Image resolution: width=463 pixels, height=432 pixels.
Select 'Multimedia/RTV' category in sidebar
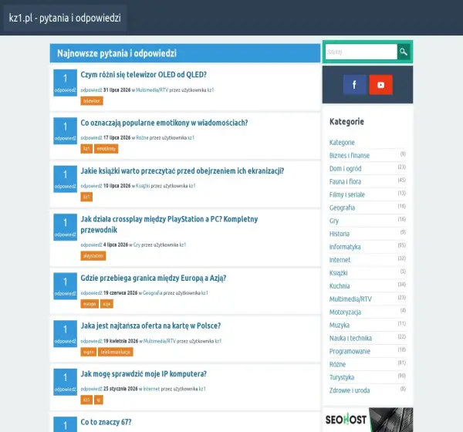click(350, 299)
